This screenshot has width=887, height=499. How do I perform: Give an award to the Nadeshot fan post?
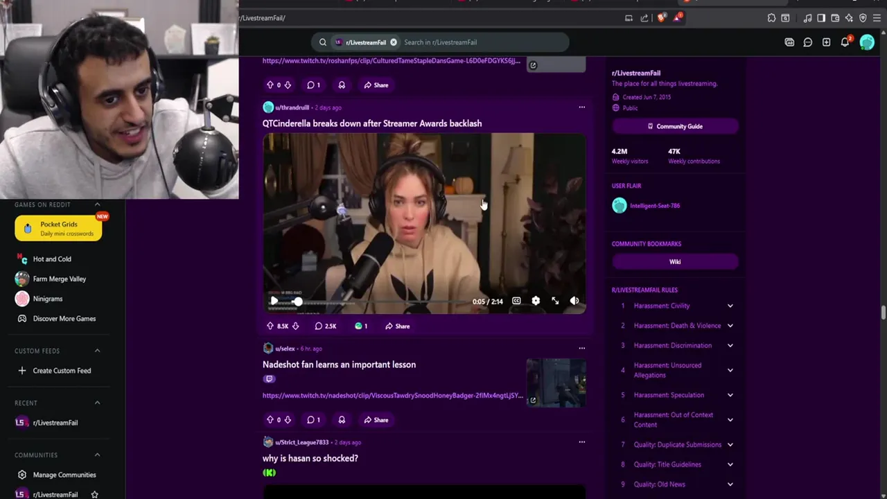tap(342, 419)
